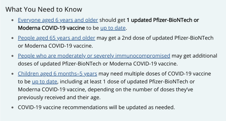Click 'up to date' link in first bullet
The height and width of the screenshot is (121, 226).
(x=113, y=28)
